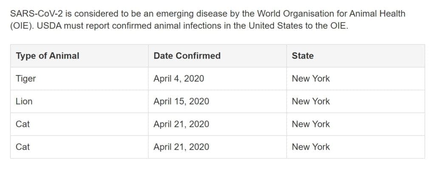This screenshot has width=435, height=189.
Task: Select the first "Cat" table cell
Action: tap(79, 124)
